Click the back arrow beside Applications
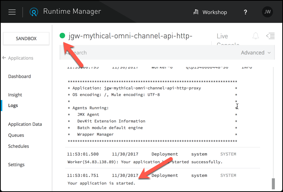This screenshot has width=283, height=192. [4, 58]
